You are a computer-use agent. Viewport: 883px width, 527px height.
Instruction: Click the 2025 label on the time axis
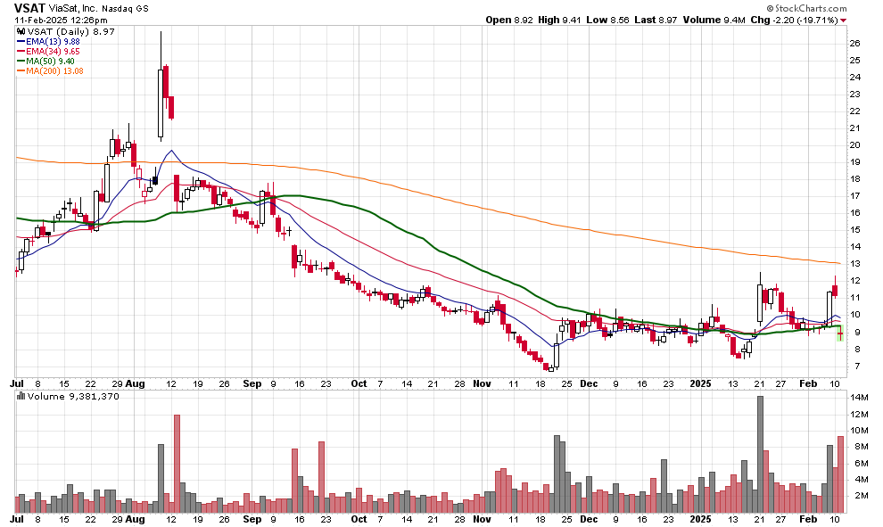pyautogui.click(x=701, y=383)
